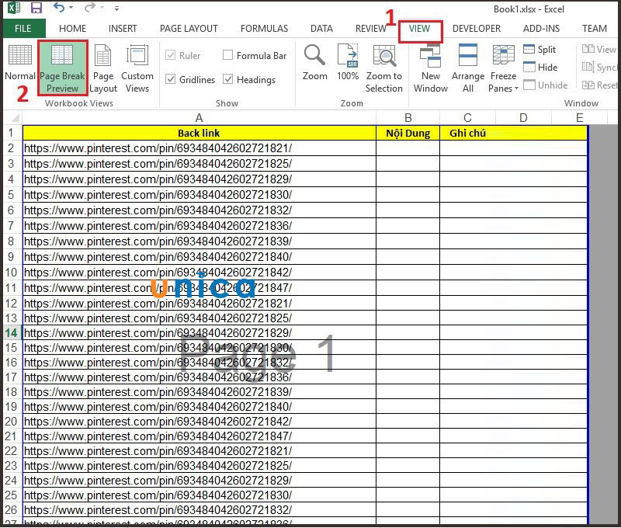The width and height of the screenshot is (621, 528).
Task: Open the DEVELOPER tab
Action: click(477, 29)
